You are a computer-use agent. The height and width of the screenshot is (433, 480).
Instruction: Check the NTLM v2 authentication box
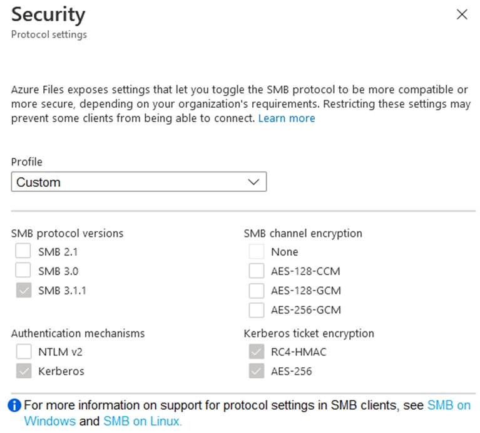click(x=24, y=352)
